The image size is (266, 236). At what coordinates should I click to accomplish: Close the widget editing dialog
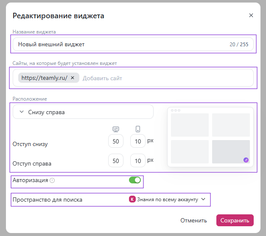(251, 16)
